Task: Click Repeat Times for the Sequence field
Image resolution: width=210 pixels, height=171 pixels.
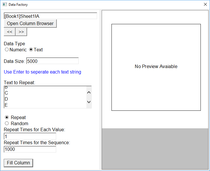Action: click(x=30, y=149)
